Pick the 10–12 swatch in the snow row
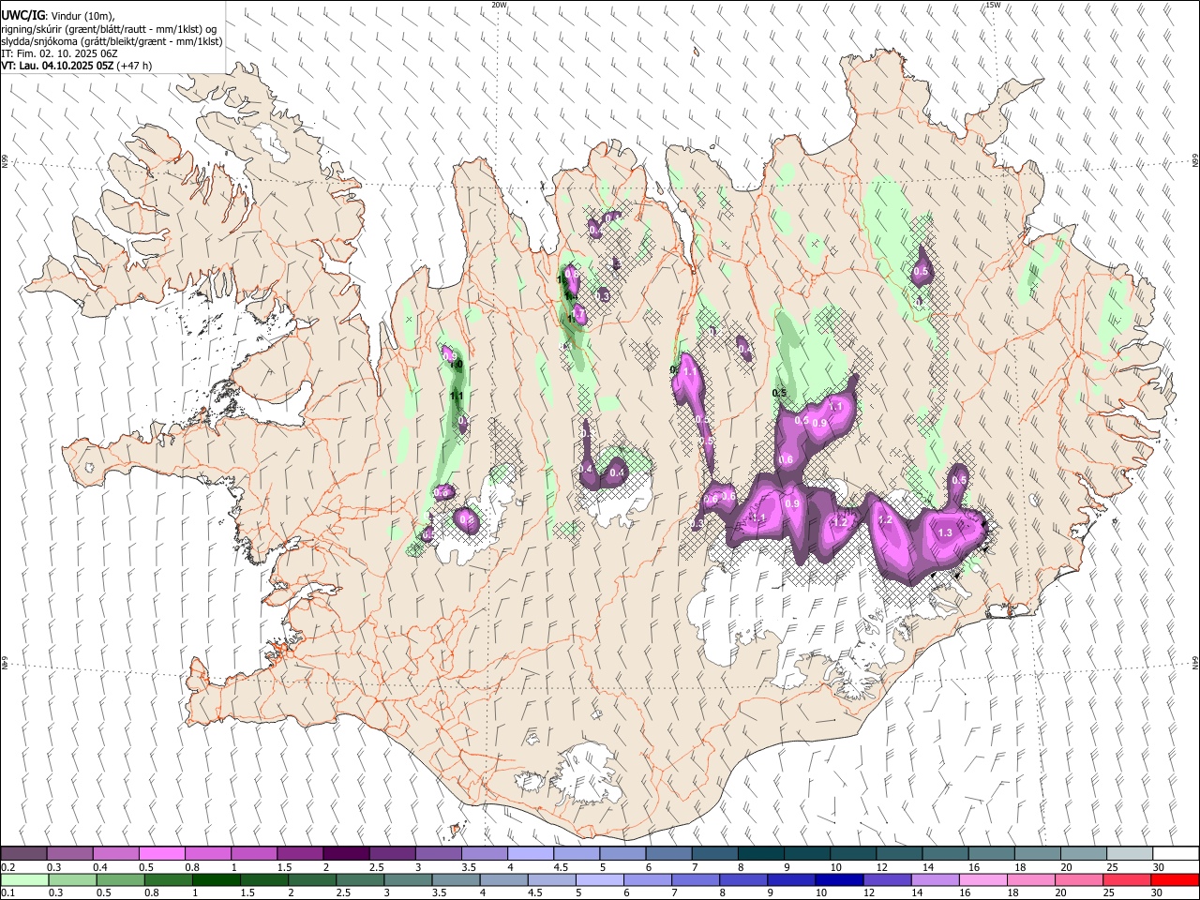Screen dimensions: 1200x900 pos(853,853)
